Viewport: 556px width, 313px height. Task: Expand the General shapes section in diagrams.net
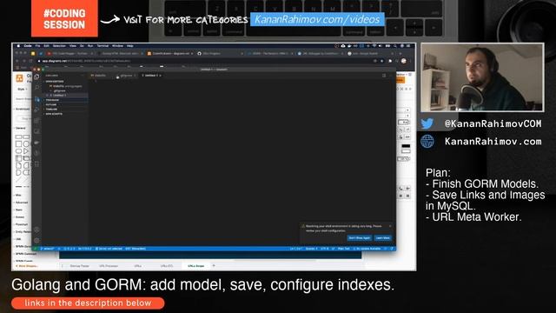(20, 128)
